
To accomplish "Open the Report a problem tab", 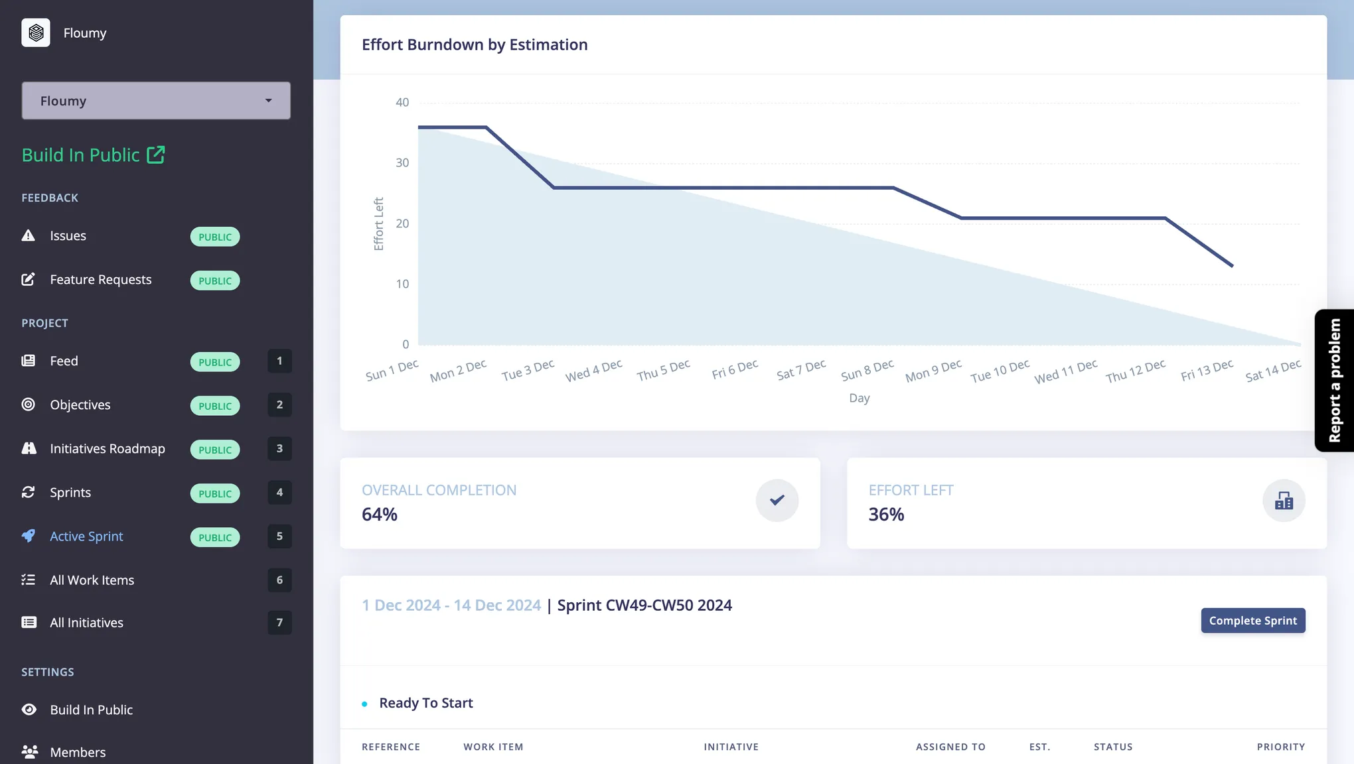I will point(1334,381).
